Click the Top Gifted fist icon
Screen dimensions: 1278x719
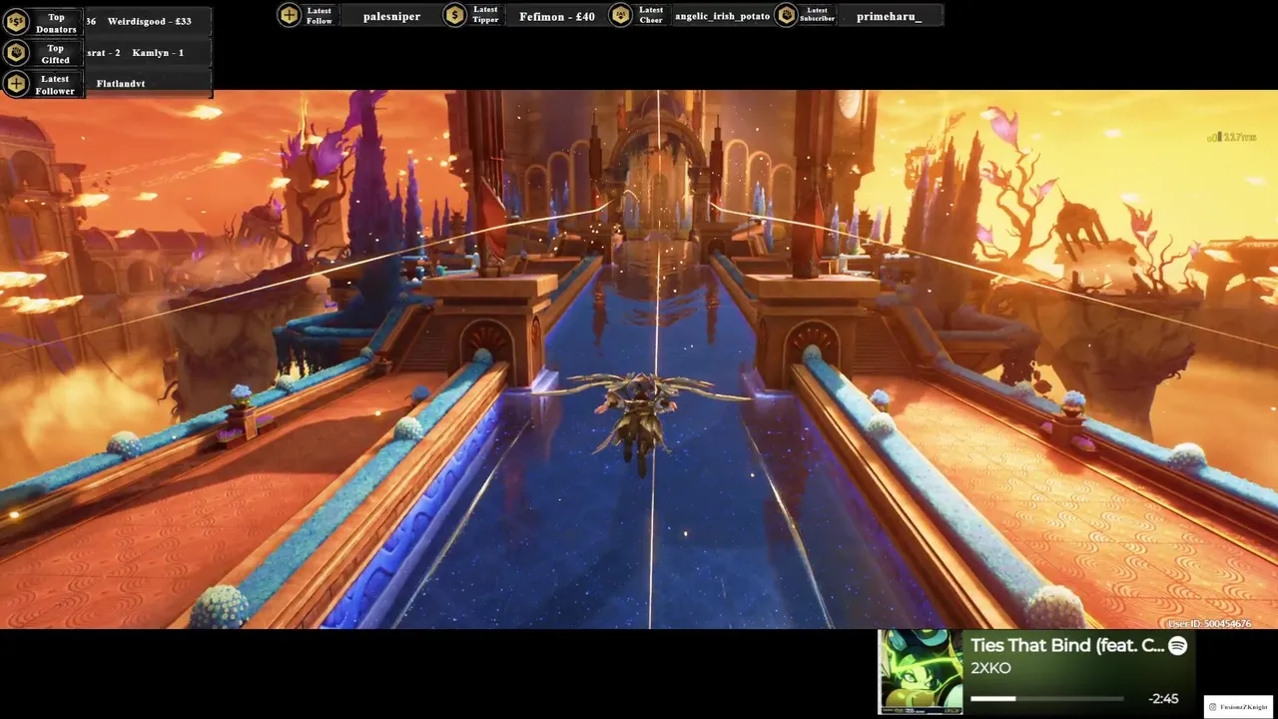pyautogui.click(x=16, y=53)
